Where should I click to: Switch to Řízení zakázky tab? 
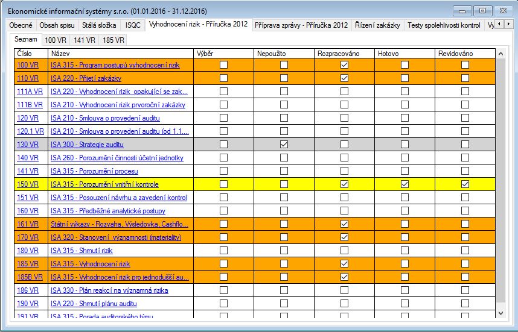click(x=377, y=25)
